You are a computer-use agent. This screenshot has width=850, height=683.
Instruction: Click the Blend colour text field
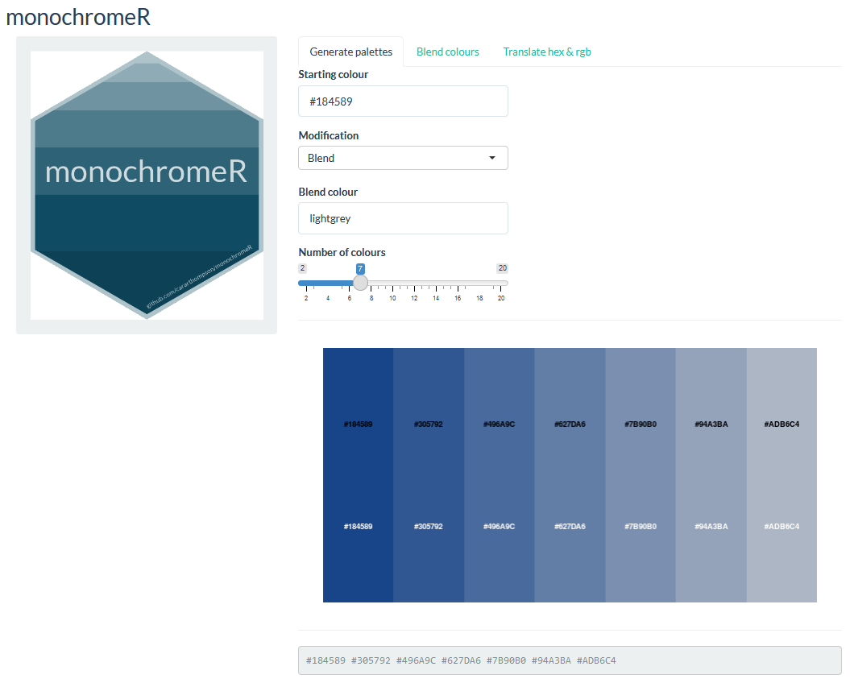point(403,218)
